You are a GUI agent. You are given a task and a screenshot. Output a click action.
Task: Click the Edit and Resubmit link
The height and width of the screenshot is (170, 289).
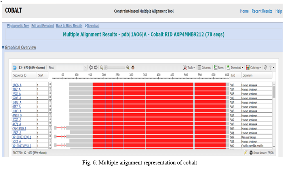point(43,26)
